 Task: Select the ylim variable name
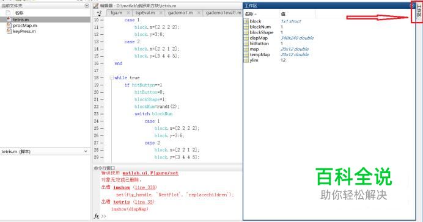point(254,60)
